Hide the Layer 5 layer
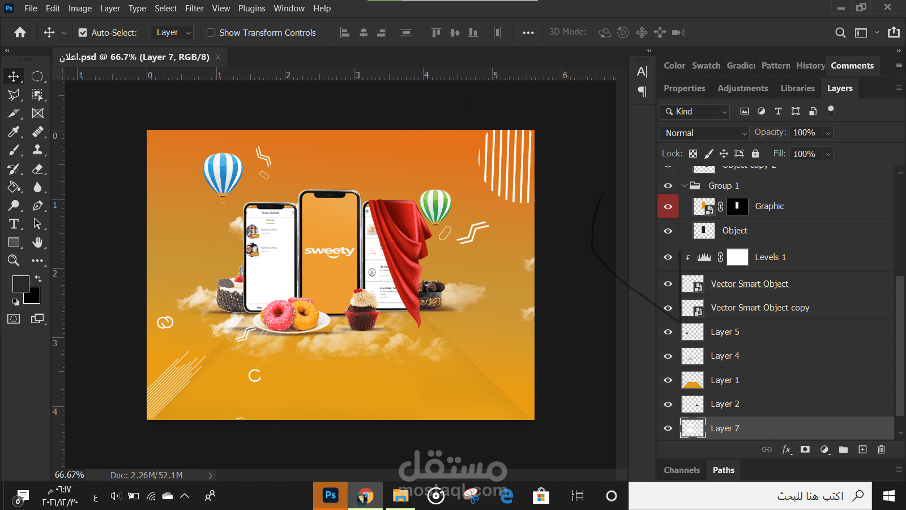This screenshot has height=510, width=906. 668,332
